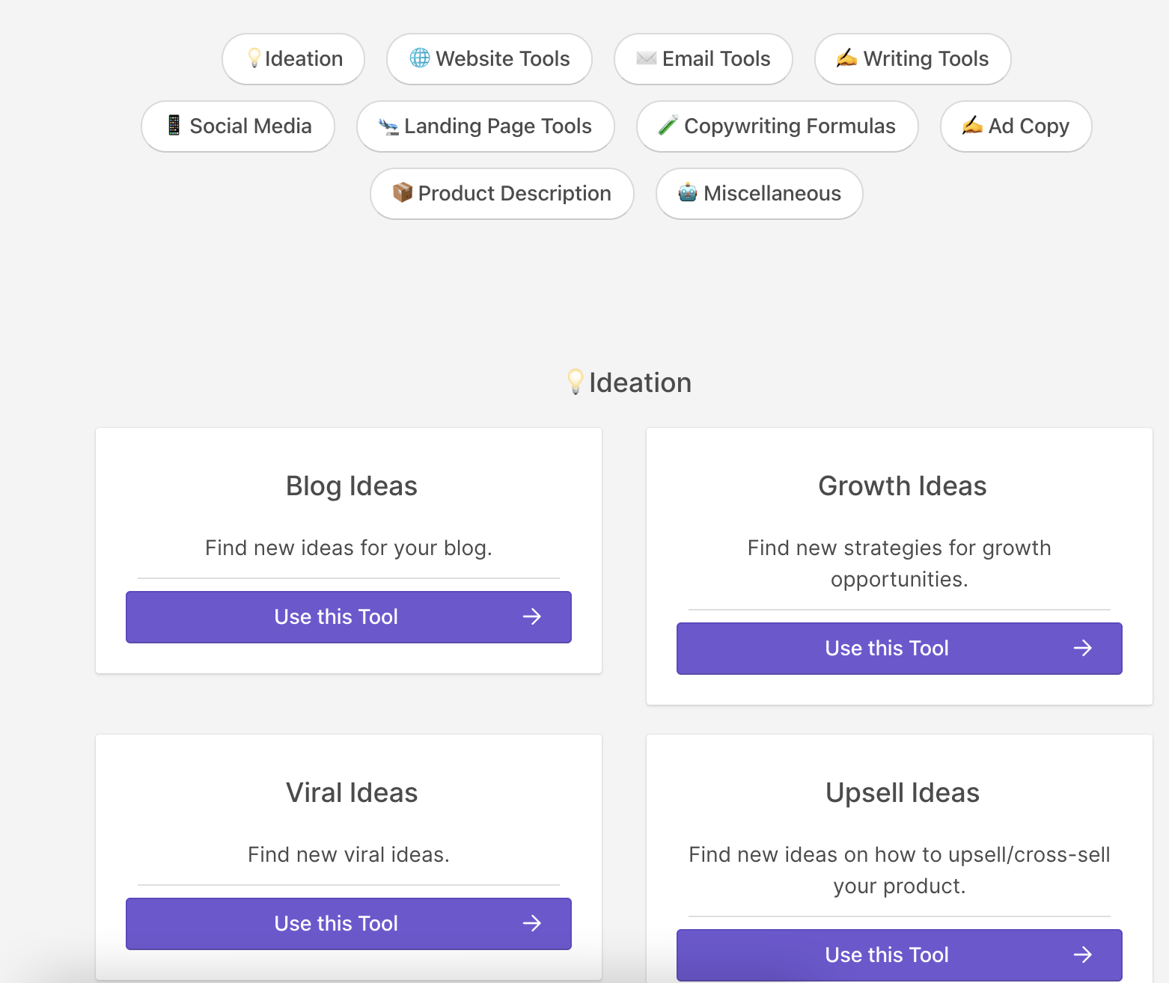Click the globe icon on Website Tools
Screen dimensions: 1169x983
click(x=420, y=58)
